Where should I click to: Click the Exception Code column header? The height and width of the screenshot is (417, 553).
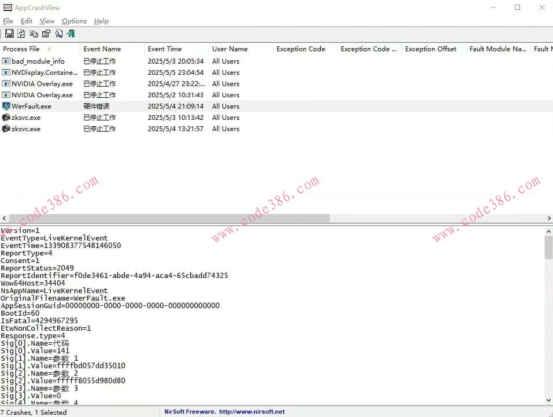coord(305,49)
